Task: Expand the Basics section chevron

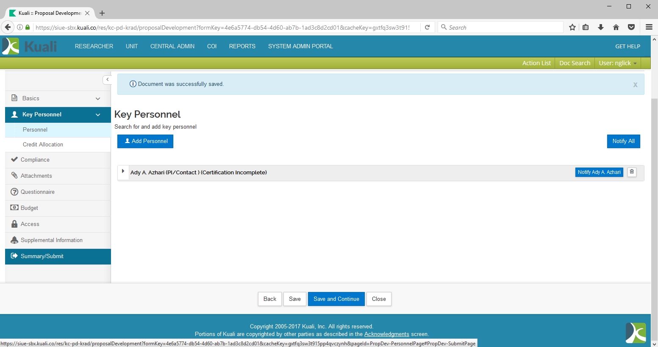Action: (98, 99)
